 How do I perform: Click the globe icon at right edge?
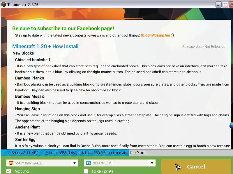pyautogui.click(x=231, y=126)
